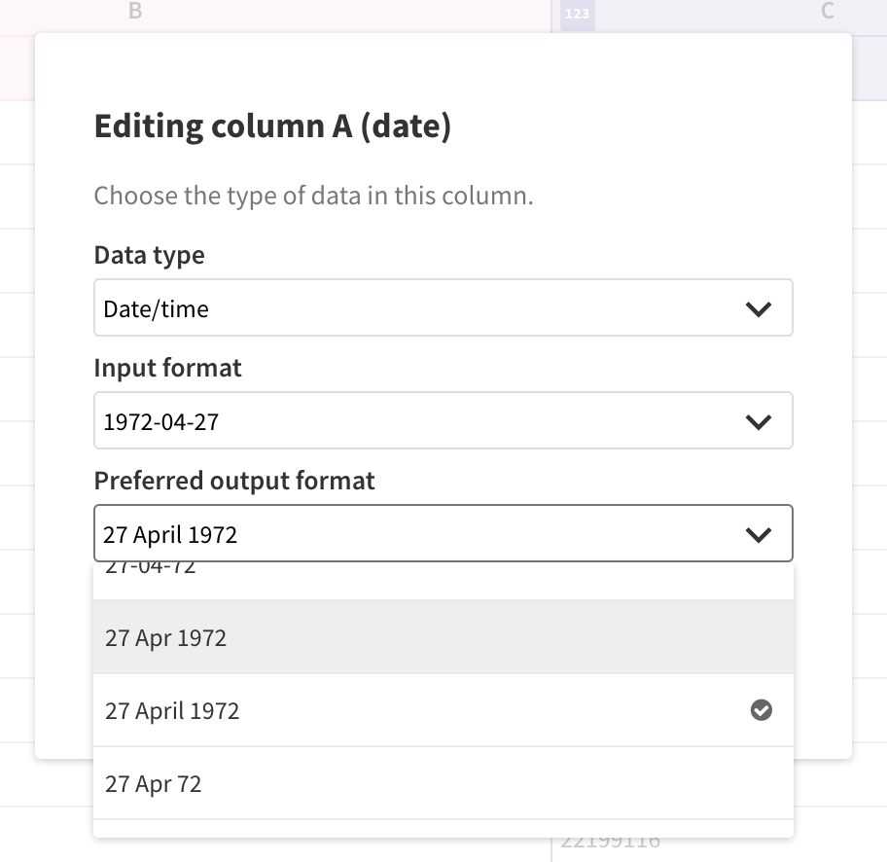Viewport: 887px width, 862px height.
Task: Click the chevron on the Input format selector
Action: 757,420
